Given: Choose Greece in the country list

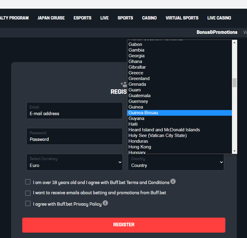Looking at the screenshot, I should pyautogui.click(x=179, y=73).
